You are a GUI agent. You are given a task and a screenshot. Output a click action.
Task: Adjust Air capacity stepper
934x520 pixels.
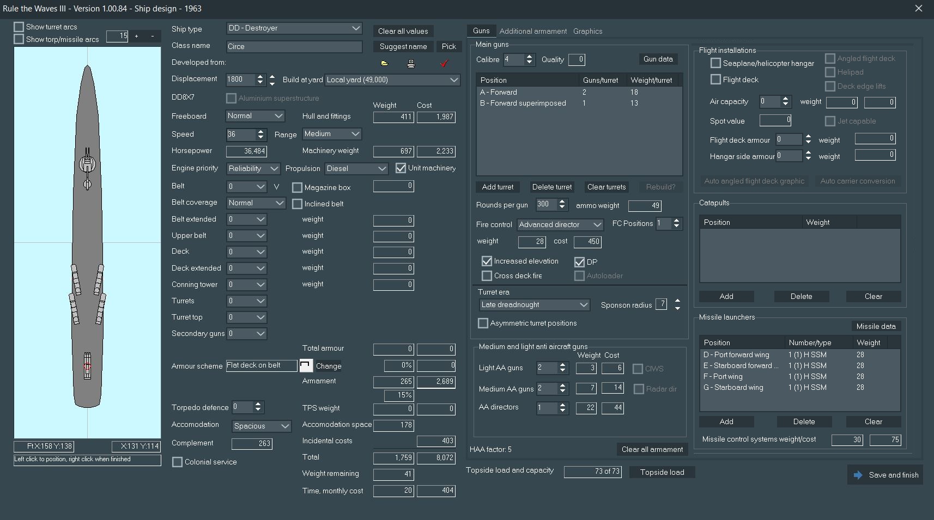785,101
